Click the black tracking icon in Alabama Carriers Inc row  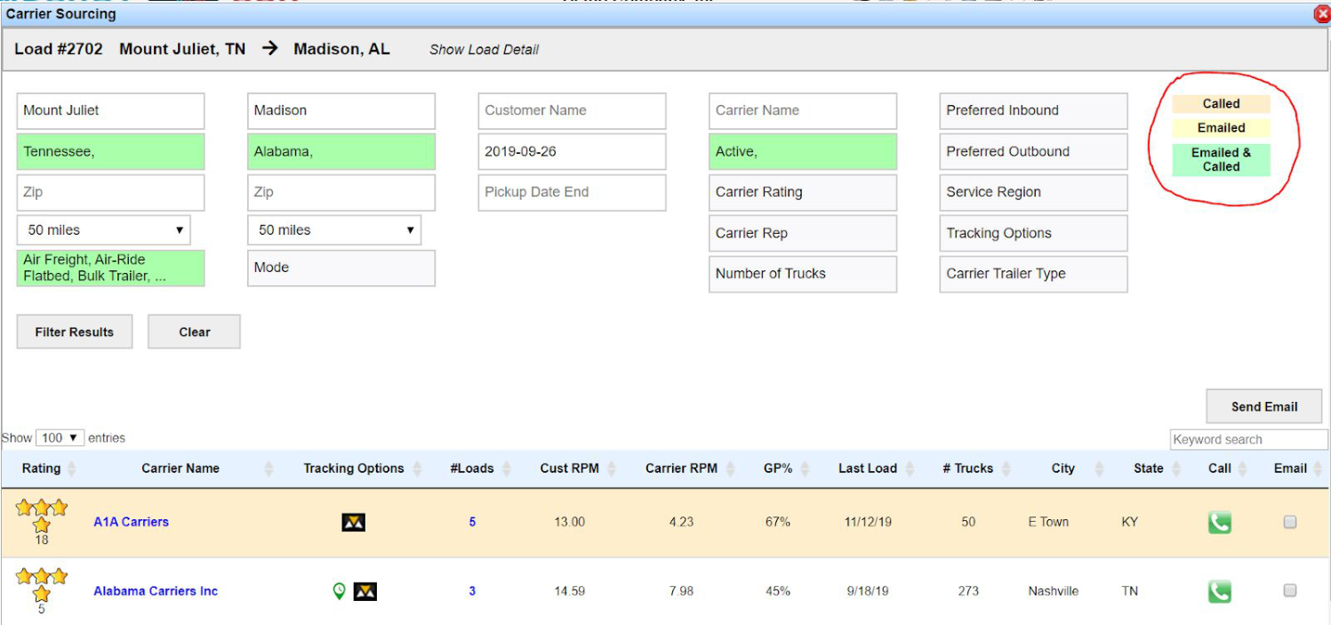pos(365,591)
